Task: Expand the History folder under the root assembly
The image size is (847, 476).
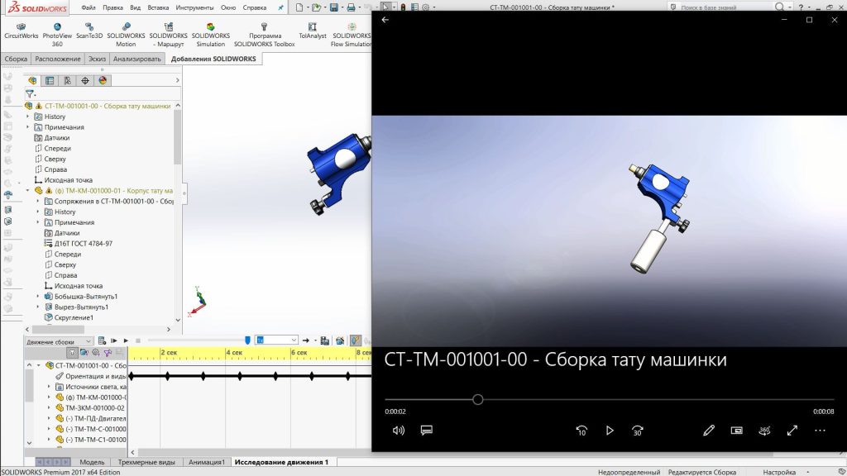Action: tap(28, 116)
